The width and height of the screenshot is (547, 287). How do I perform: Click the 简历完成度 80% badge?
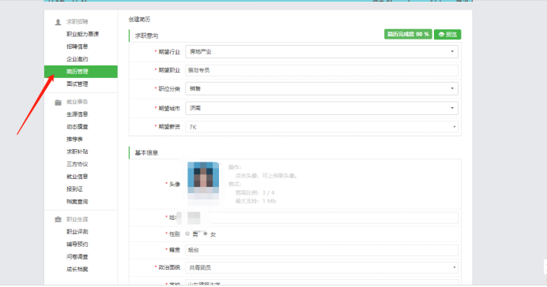(408, 34)
